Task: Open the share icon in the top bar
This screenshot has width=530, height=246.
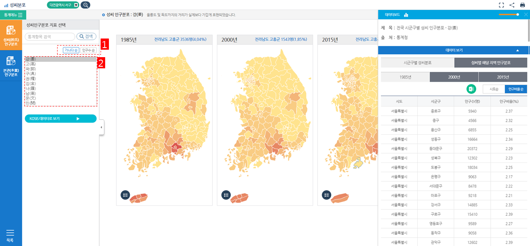Action: tap(512, 5)
